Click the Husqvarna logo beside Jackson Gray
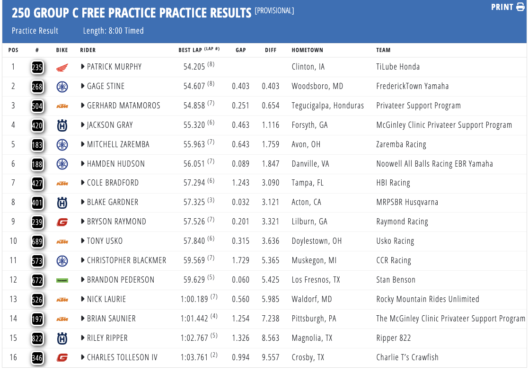The width and height of the screenshot is (528, 373). coord(62,125)
